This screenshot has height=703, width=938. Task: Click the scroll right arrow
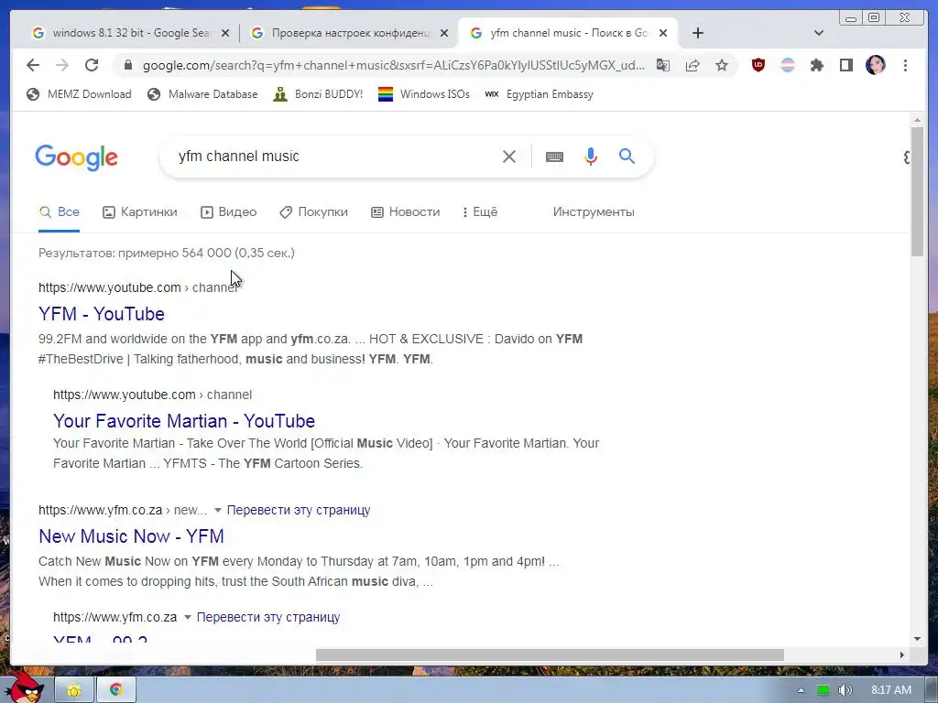point(902,655)
